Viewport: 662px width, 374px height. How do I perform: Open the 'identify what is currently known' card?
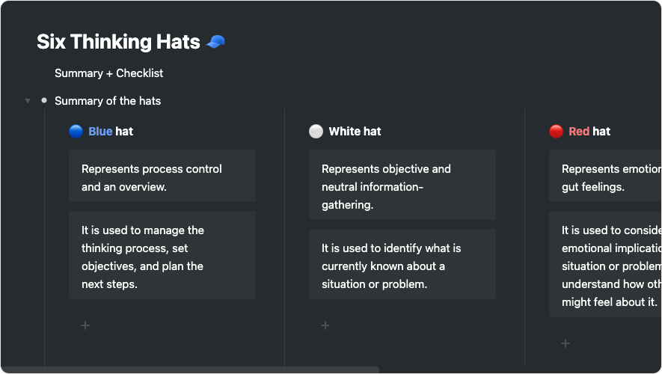point(402,264)
